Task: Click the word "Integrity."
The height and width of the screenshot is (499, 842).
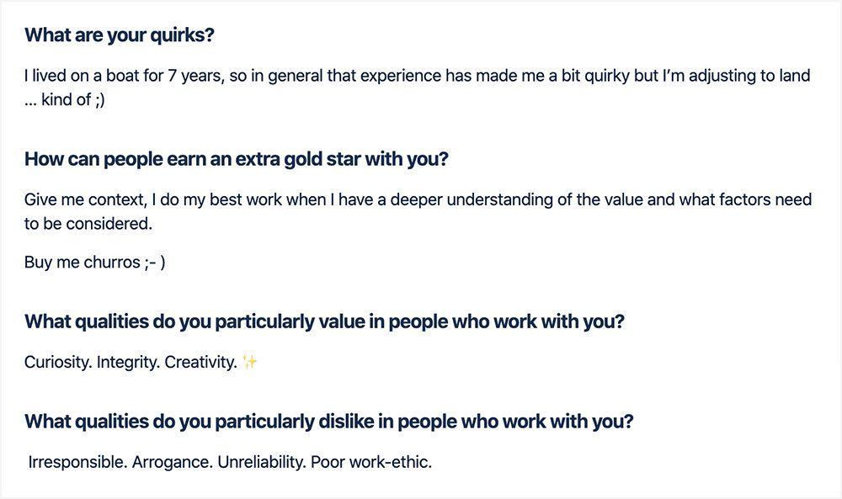Action: tap(128, 363)
